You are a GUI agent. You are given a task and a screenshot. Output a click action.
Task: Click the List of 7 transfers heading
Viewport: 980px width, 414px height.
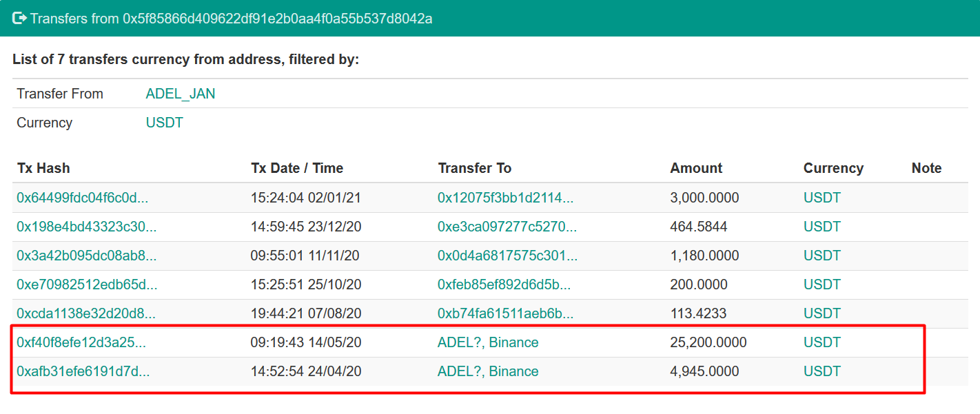click(186, 59)
